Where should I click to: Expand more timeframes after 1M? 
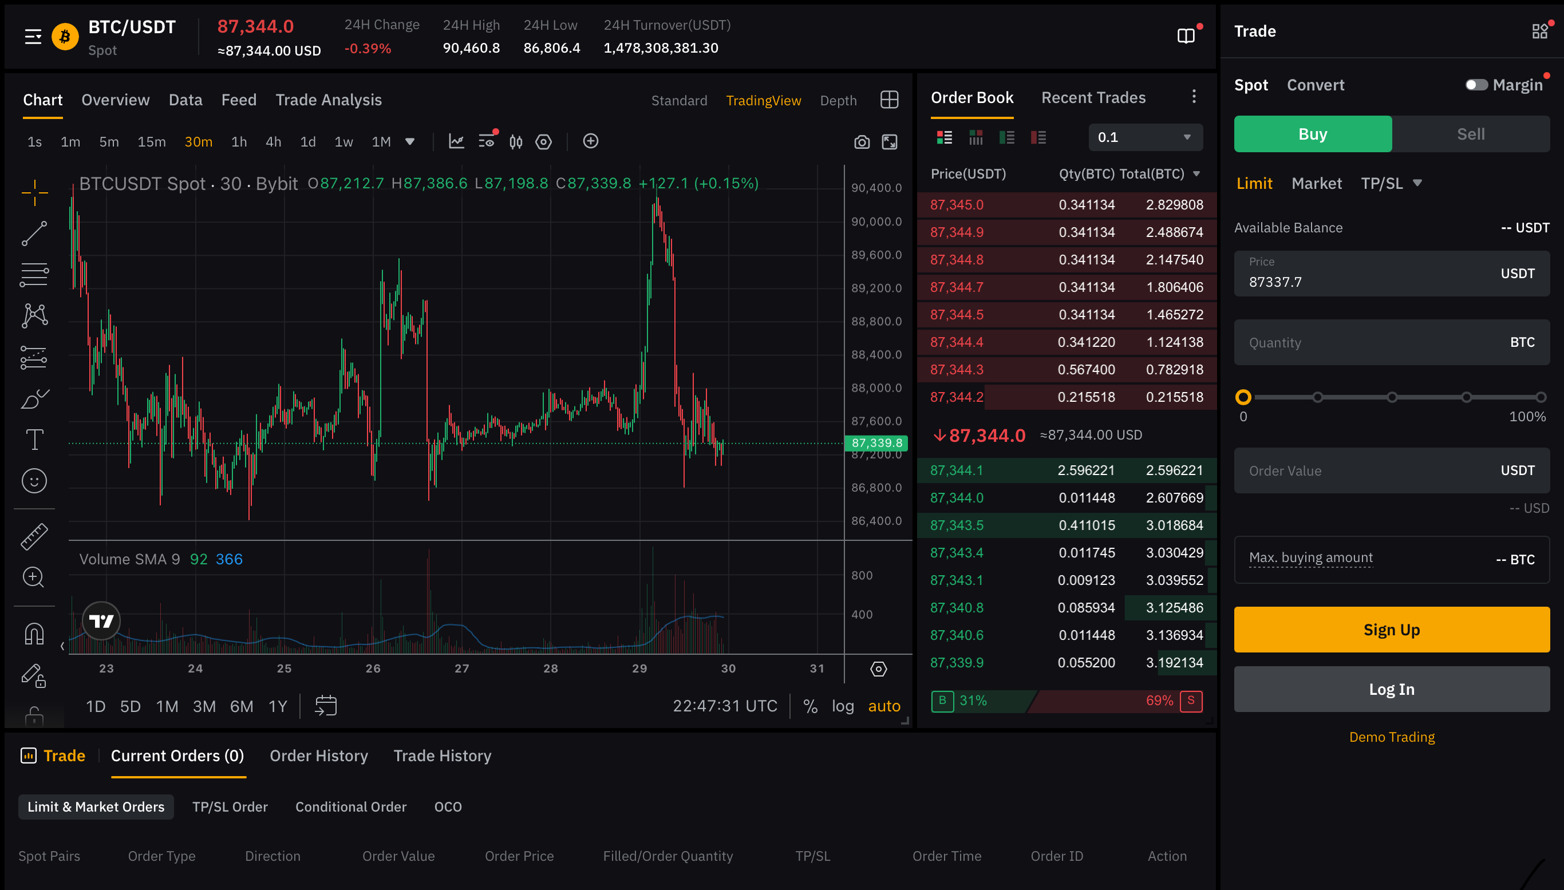click(x=410, y=142)
